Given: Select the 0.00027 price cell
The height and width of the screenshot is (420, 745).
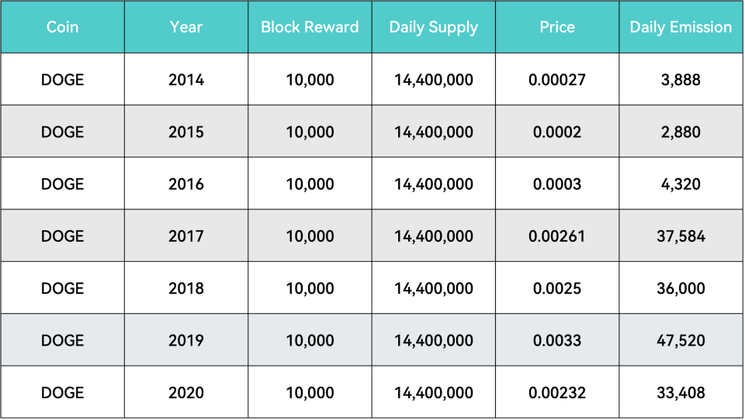Looking at the screenshot, I should [x=557, y=80].
